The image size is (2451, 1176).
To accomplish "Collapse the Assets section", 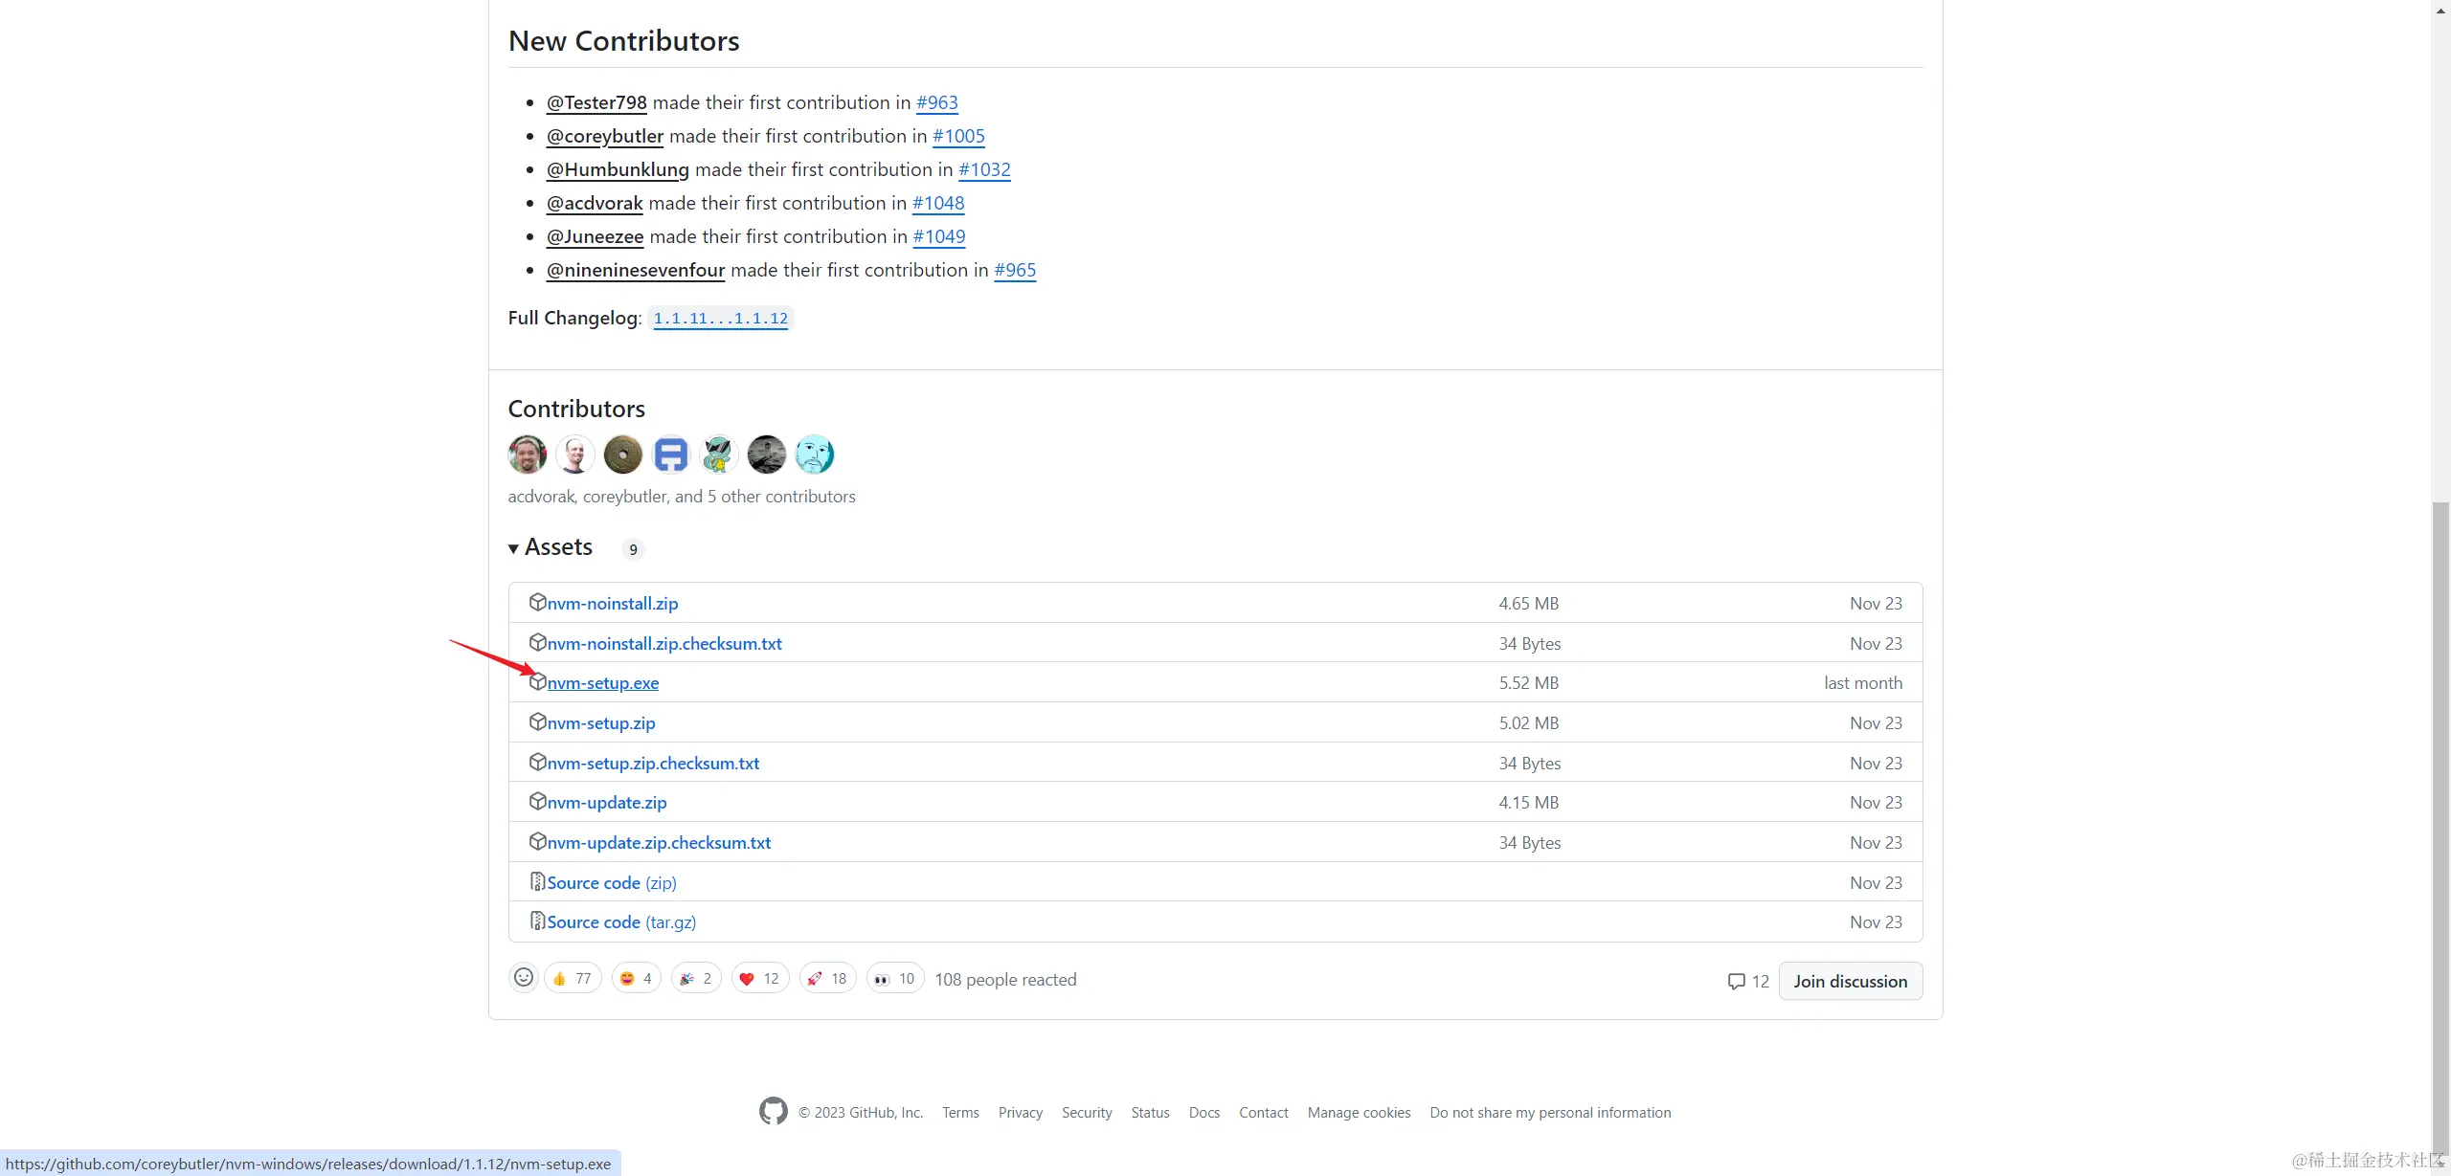I will (551, 547).
